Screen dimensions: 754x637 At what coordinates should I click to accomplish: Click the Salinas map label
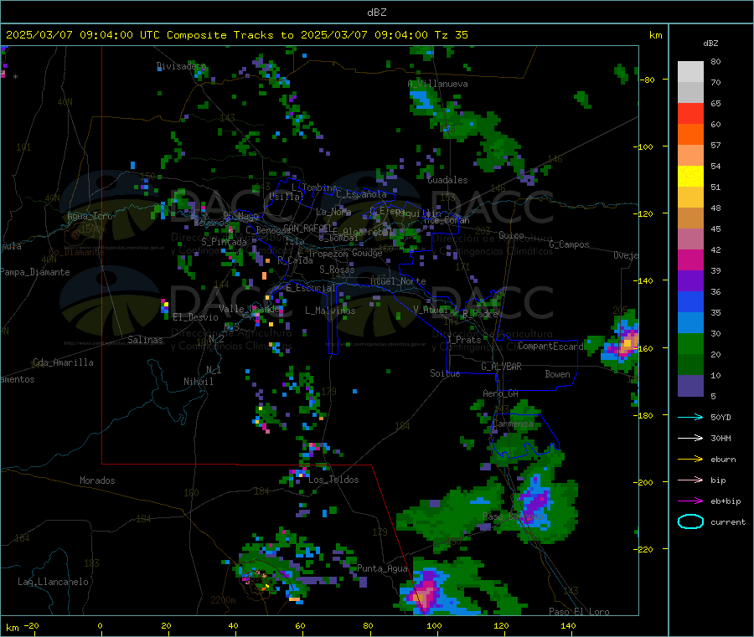point(145,340)
